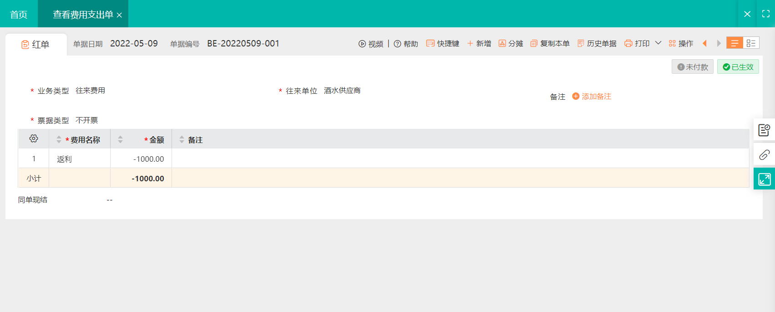
Task: Open the attachments paperclip in sidebar
Action: [x=764, y=155]
